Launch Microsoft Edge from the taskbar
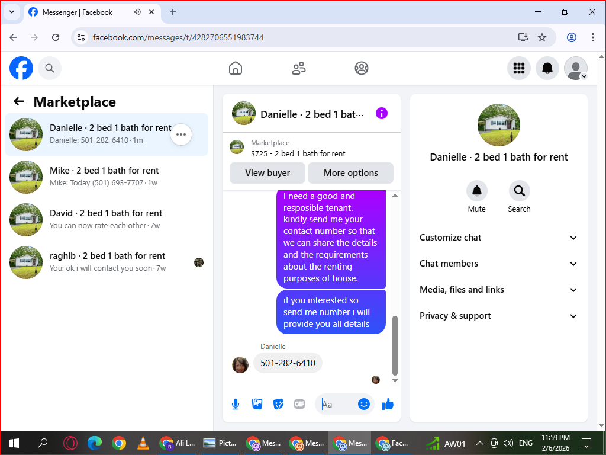The height and width of the screenshot is (455, 606). [94, 443]
